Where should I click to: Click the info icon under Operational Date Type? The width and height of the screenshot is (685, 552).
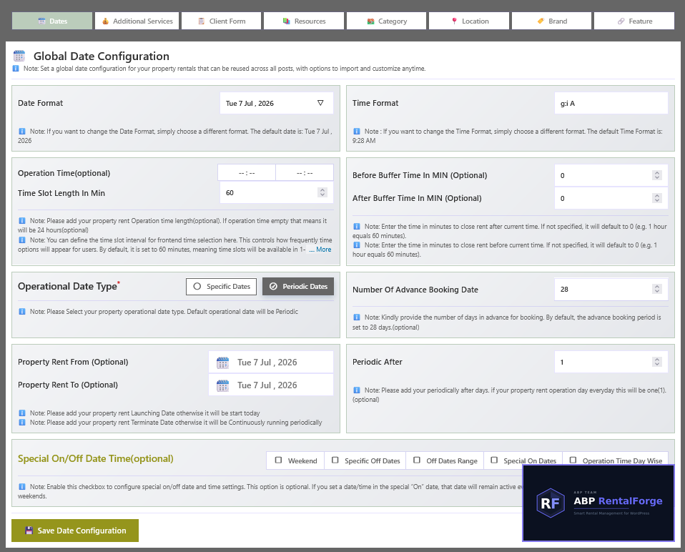22,311
